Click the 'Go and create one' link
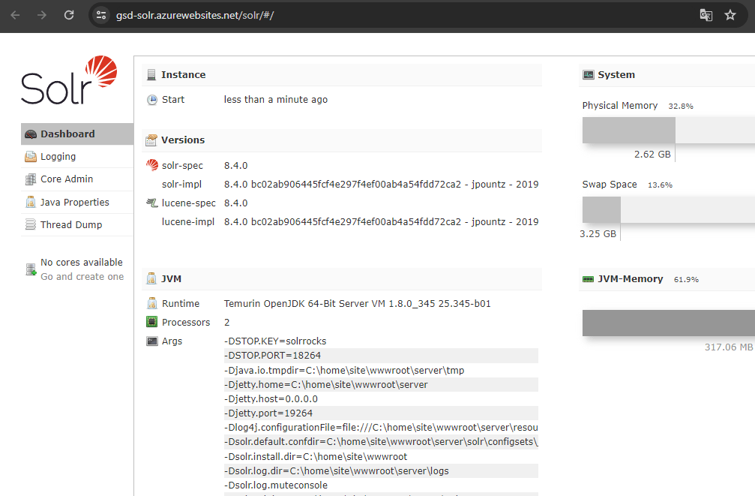This screenshot has height=496, width=755. point(82,277)
